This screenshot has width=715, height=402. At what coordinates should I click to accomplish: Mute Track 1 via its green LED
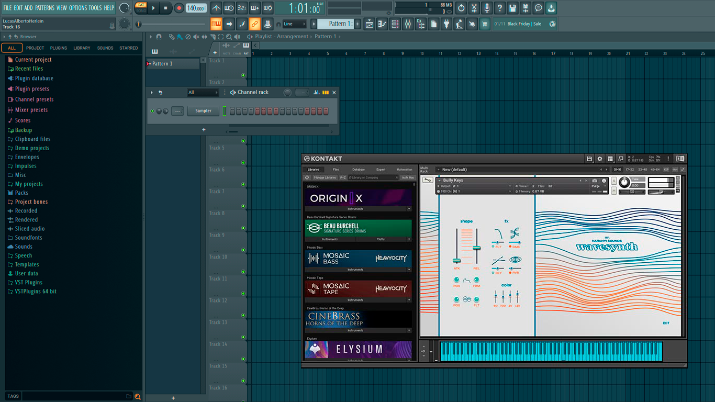(x=243, y=76)
